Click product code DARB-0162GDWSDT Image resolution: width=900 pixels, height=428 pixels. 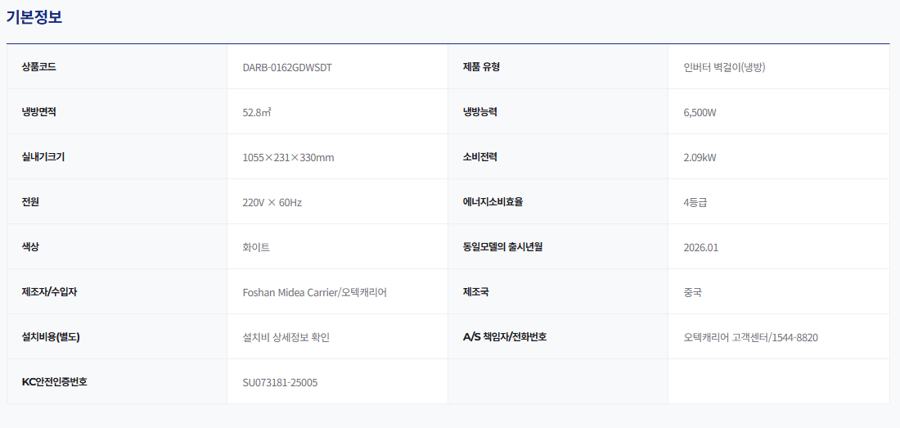[x=287, y=67]
